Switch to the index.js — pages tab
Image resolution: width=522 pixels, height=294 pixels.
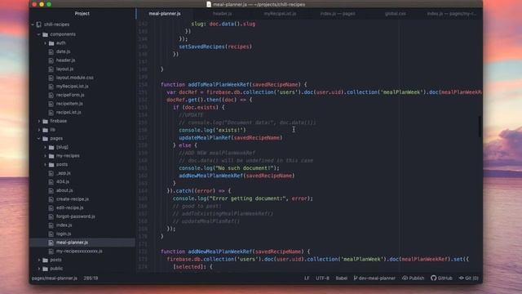338,14
